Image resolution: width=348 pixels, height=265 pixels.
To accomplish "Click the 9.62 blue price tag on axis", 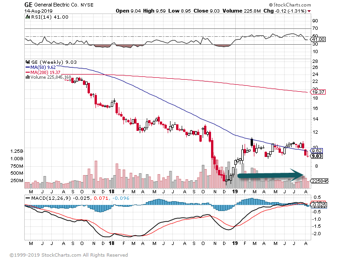I will [x=317, y=151].
